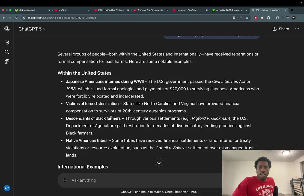Open the library icon in sidebar
Screen dimensions: 304x196
tap(7, 62)
